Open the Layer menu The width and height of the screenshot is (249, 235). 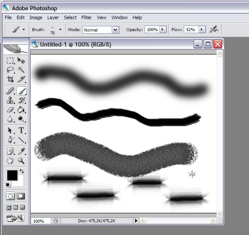[x=53, y=17]
